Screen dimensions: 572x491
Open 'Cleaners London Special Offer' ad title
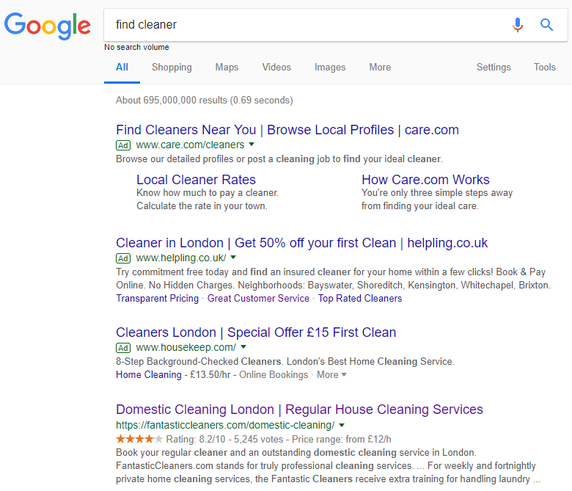[256, 332]
